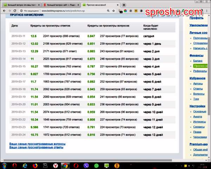Close the Прогноз начислений tab
The image size is (211, 169).
point(117,5)
